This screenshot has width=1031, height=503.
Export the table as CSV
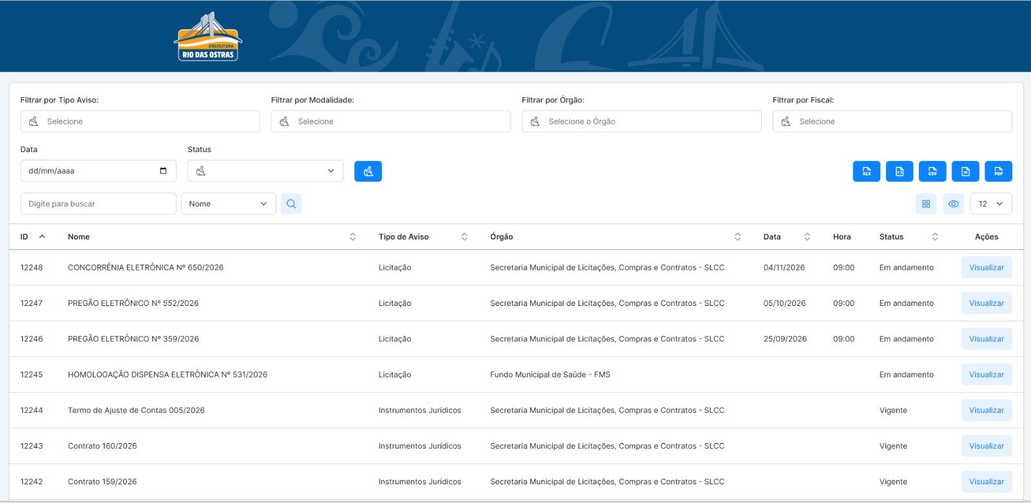932,171
